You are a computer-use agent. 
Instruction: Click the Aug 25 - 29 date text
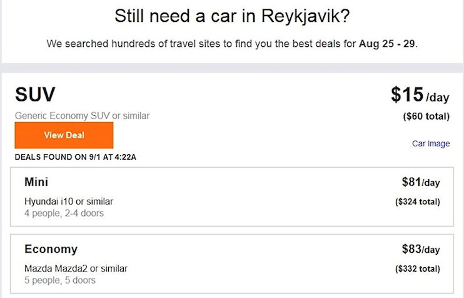point(386,44)
